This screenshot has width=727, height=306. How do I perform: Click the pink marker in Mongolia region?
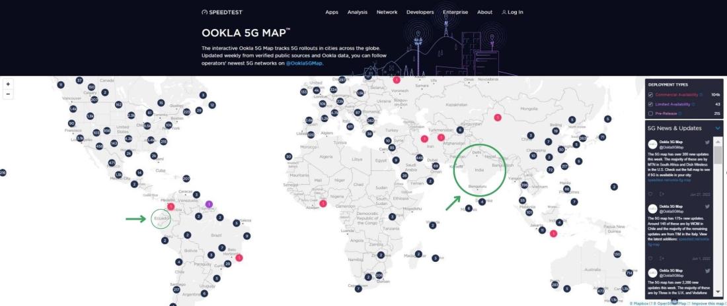[498, 117]
